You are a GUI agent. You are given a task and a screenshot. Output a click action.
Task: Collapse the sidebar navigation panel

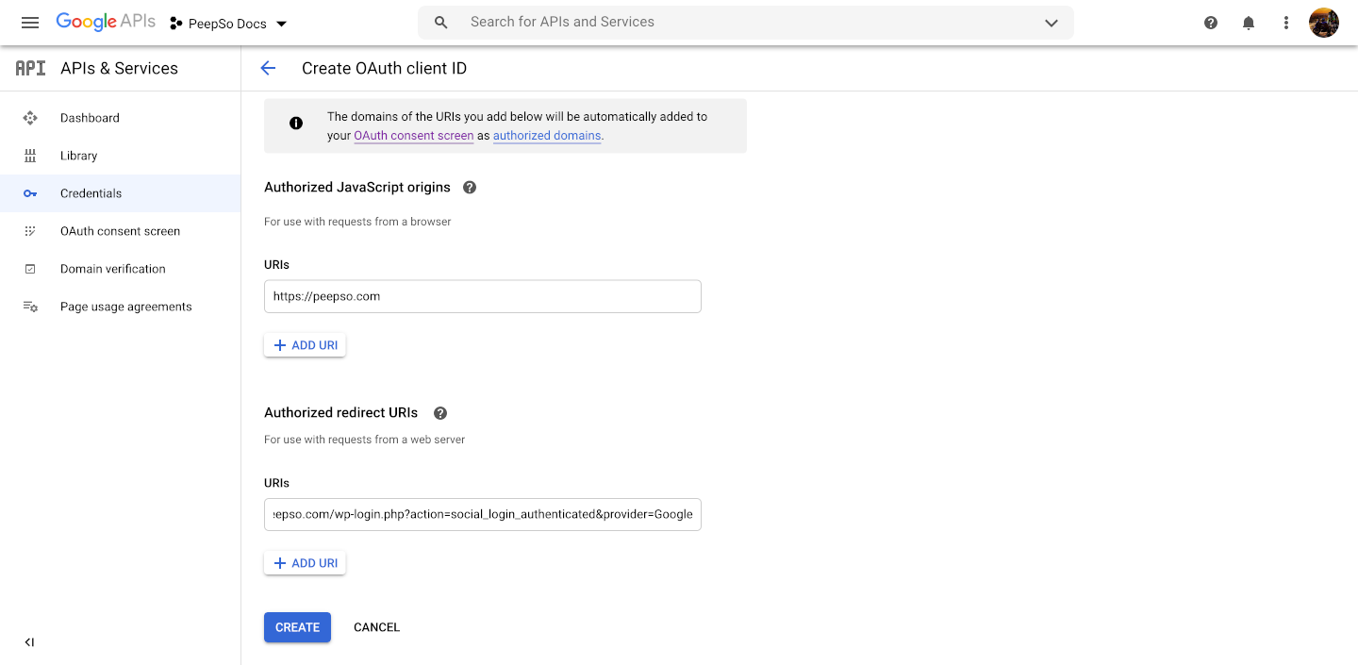point(29,642)
